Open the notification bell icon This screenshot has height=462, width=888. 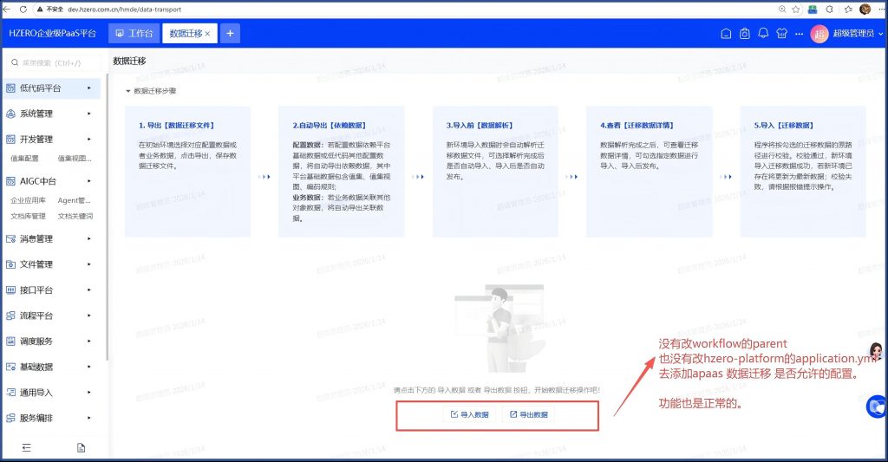(763, 34)
